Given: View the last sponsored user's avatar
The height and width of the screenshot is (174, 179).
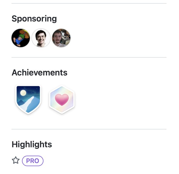Looking at the screenshot, I should (x=61, y=38).
